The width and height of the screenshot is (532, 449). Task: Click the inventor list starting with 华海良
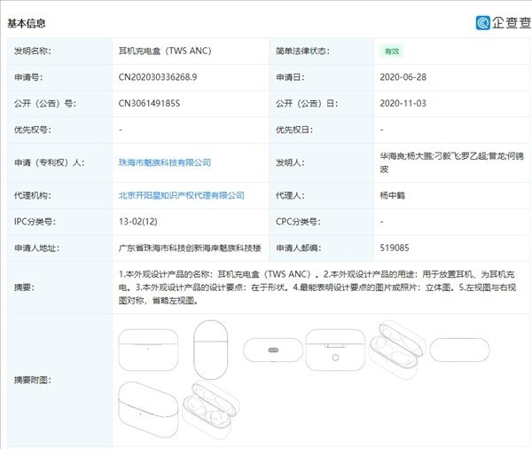pyautogui.click(x=451, y=162)
